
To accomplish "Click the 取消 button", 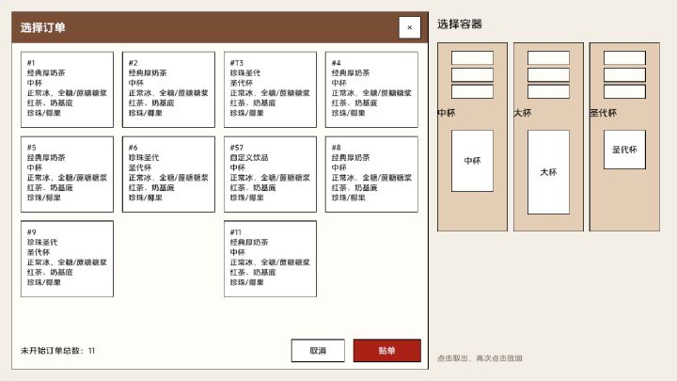I will 318,350.
